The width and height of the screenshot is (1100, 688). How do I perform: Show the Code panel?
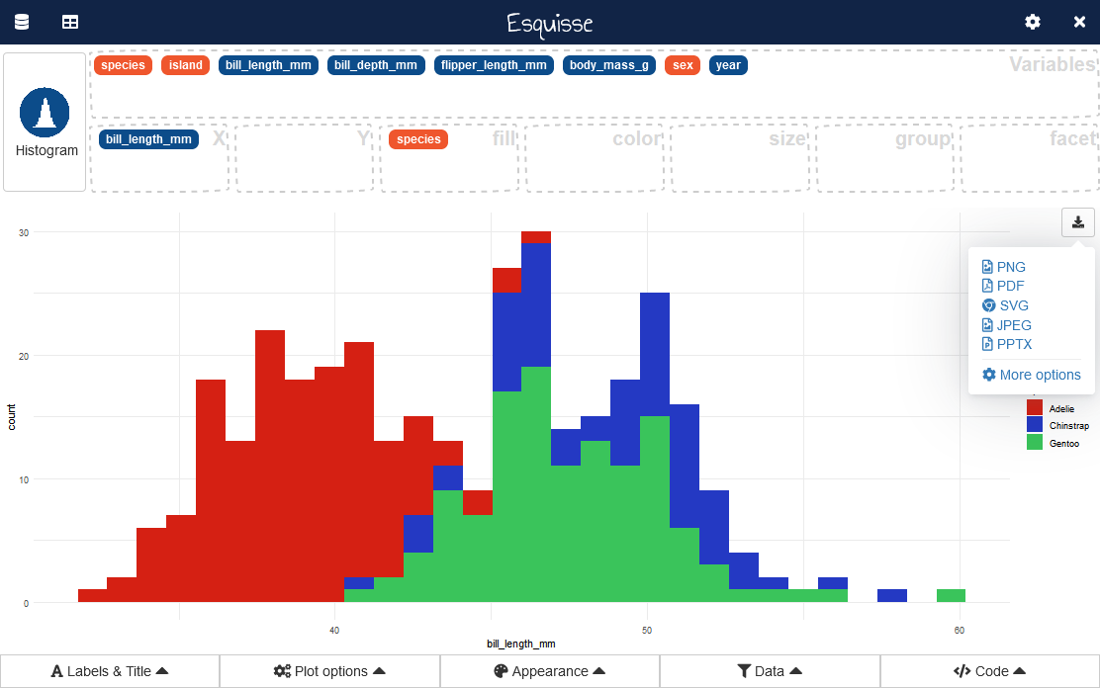[989, 671]
